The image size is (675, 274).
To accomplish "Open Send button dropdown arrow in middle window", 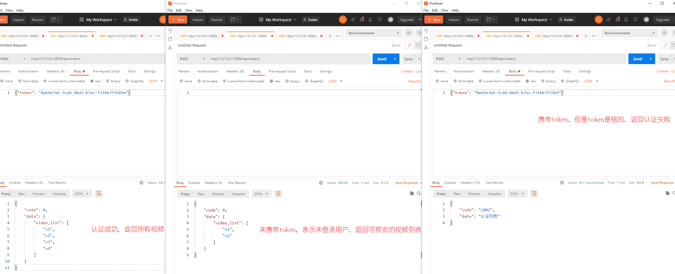I will click(x=395, y=59).
